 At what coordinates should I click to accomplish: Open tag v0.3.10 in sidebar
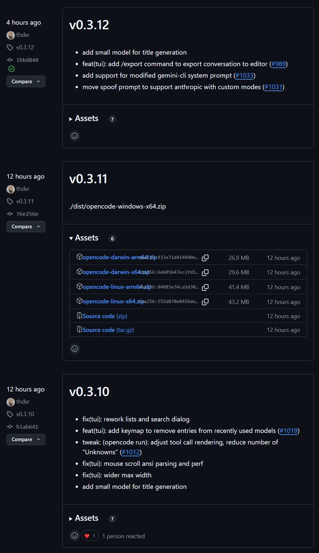(25, 414)
